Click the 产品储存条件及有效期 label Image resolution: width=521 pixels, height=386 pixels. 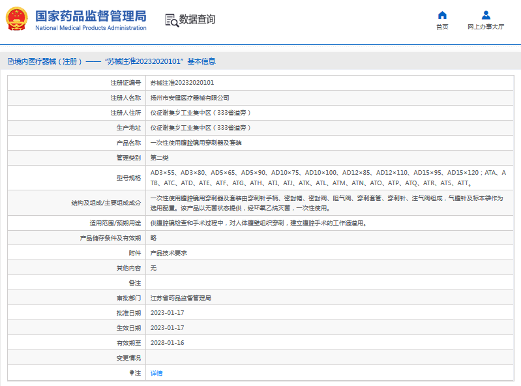[110, 238]
